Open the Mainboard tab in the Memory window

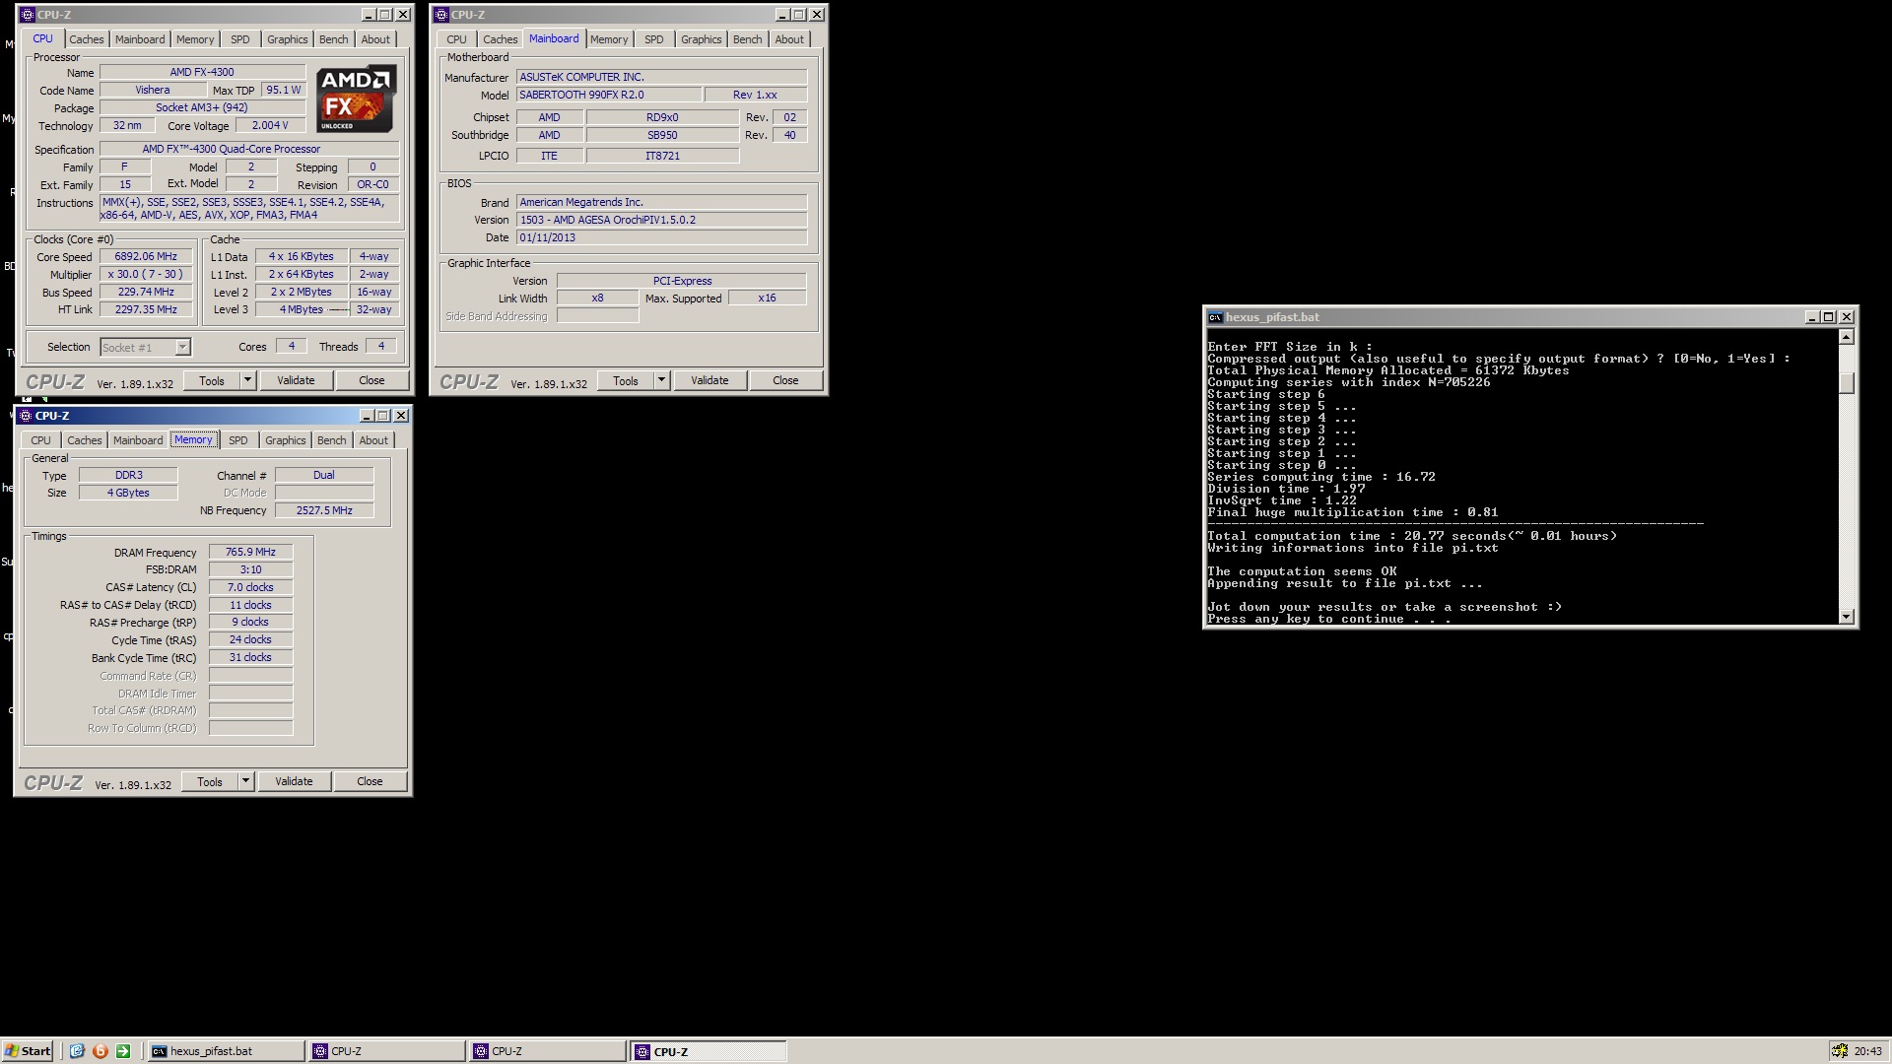coord(138,440)
